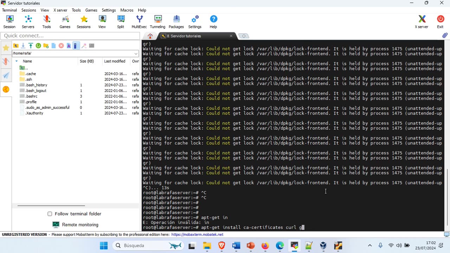This screenshot has height=253, width=450.
Task: Open the Tools tab in left sidebar
Action: (x=6, y=61)
